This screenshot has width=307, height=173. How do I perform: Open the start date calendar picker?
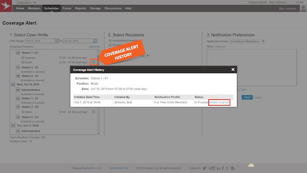[x=57, y=41]
